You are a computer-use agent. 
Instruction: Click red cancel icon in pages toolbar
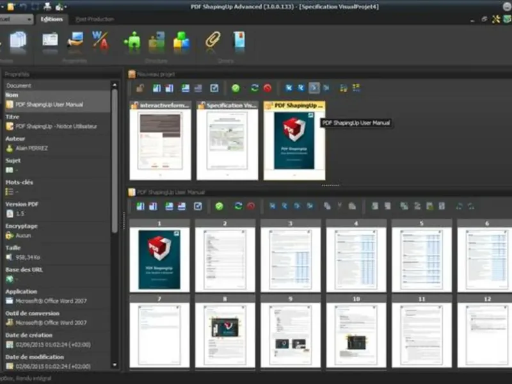coord(251,206)
